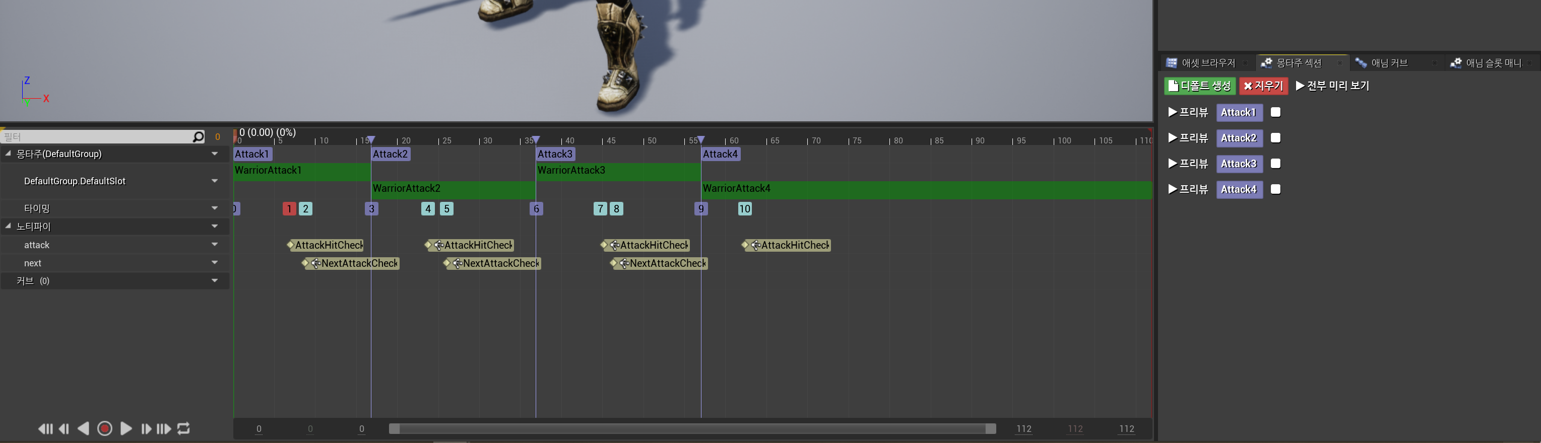1541x443 pixels.
Task: Toggle playback looping
Action: (x=183, y=428)
